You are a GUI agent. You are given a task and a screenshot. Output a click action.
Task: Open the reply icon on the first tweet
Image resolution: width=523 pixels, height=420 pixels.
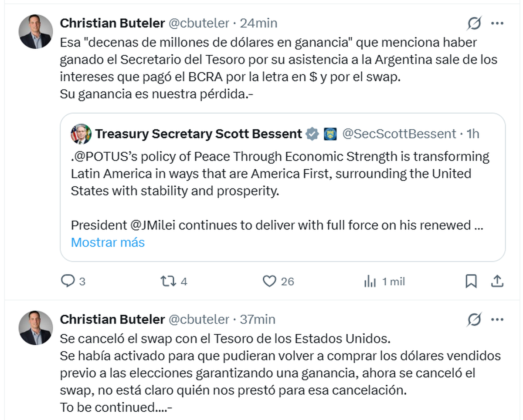click(68, 282)
